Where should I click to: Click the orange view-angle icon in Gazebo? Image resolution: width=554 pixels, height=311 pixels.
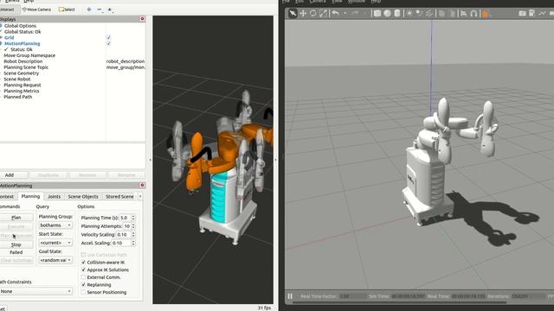click(x=485, y=14)
